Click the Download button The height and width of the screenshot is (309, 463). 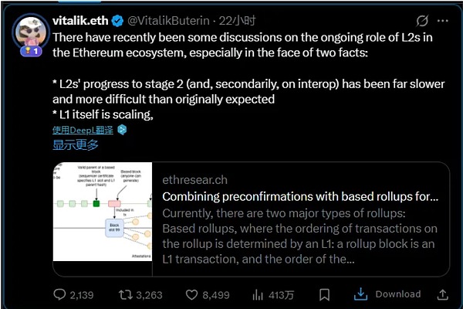(x=387, y=294)
